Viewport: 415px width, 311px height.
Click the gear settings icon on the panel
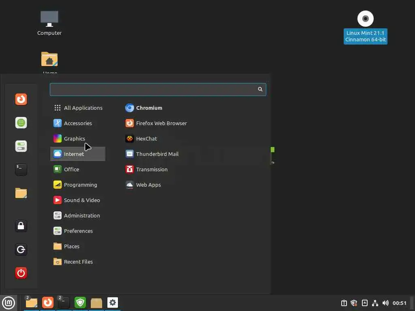[113, 303]
